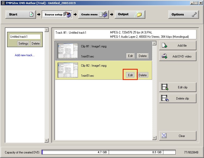Click the clip list scroll up arrow

pyautogui.click(x=154, y=43)
